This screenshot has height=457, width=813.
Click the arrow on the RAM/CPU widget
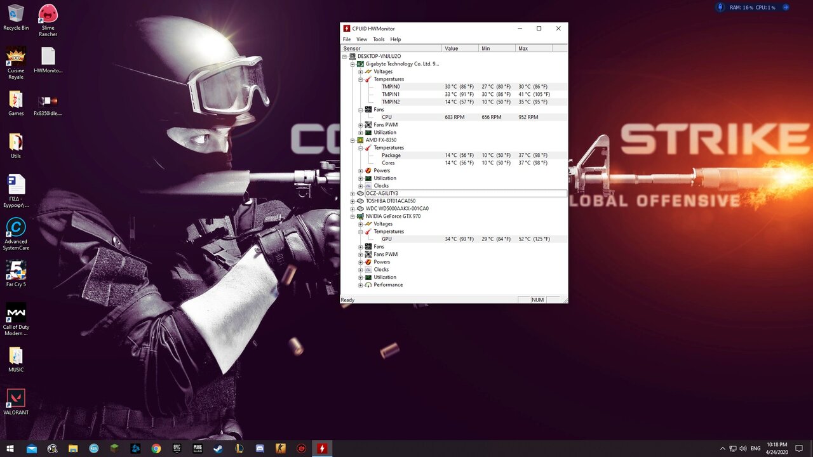[786, 8]
